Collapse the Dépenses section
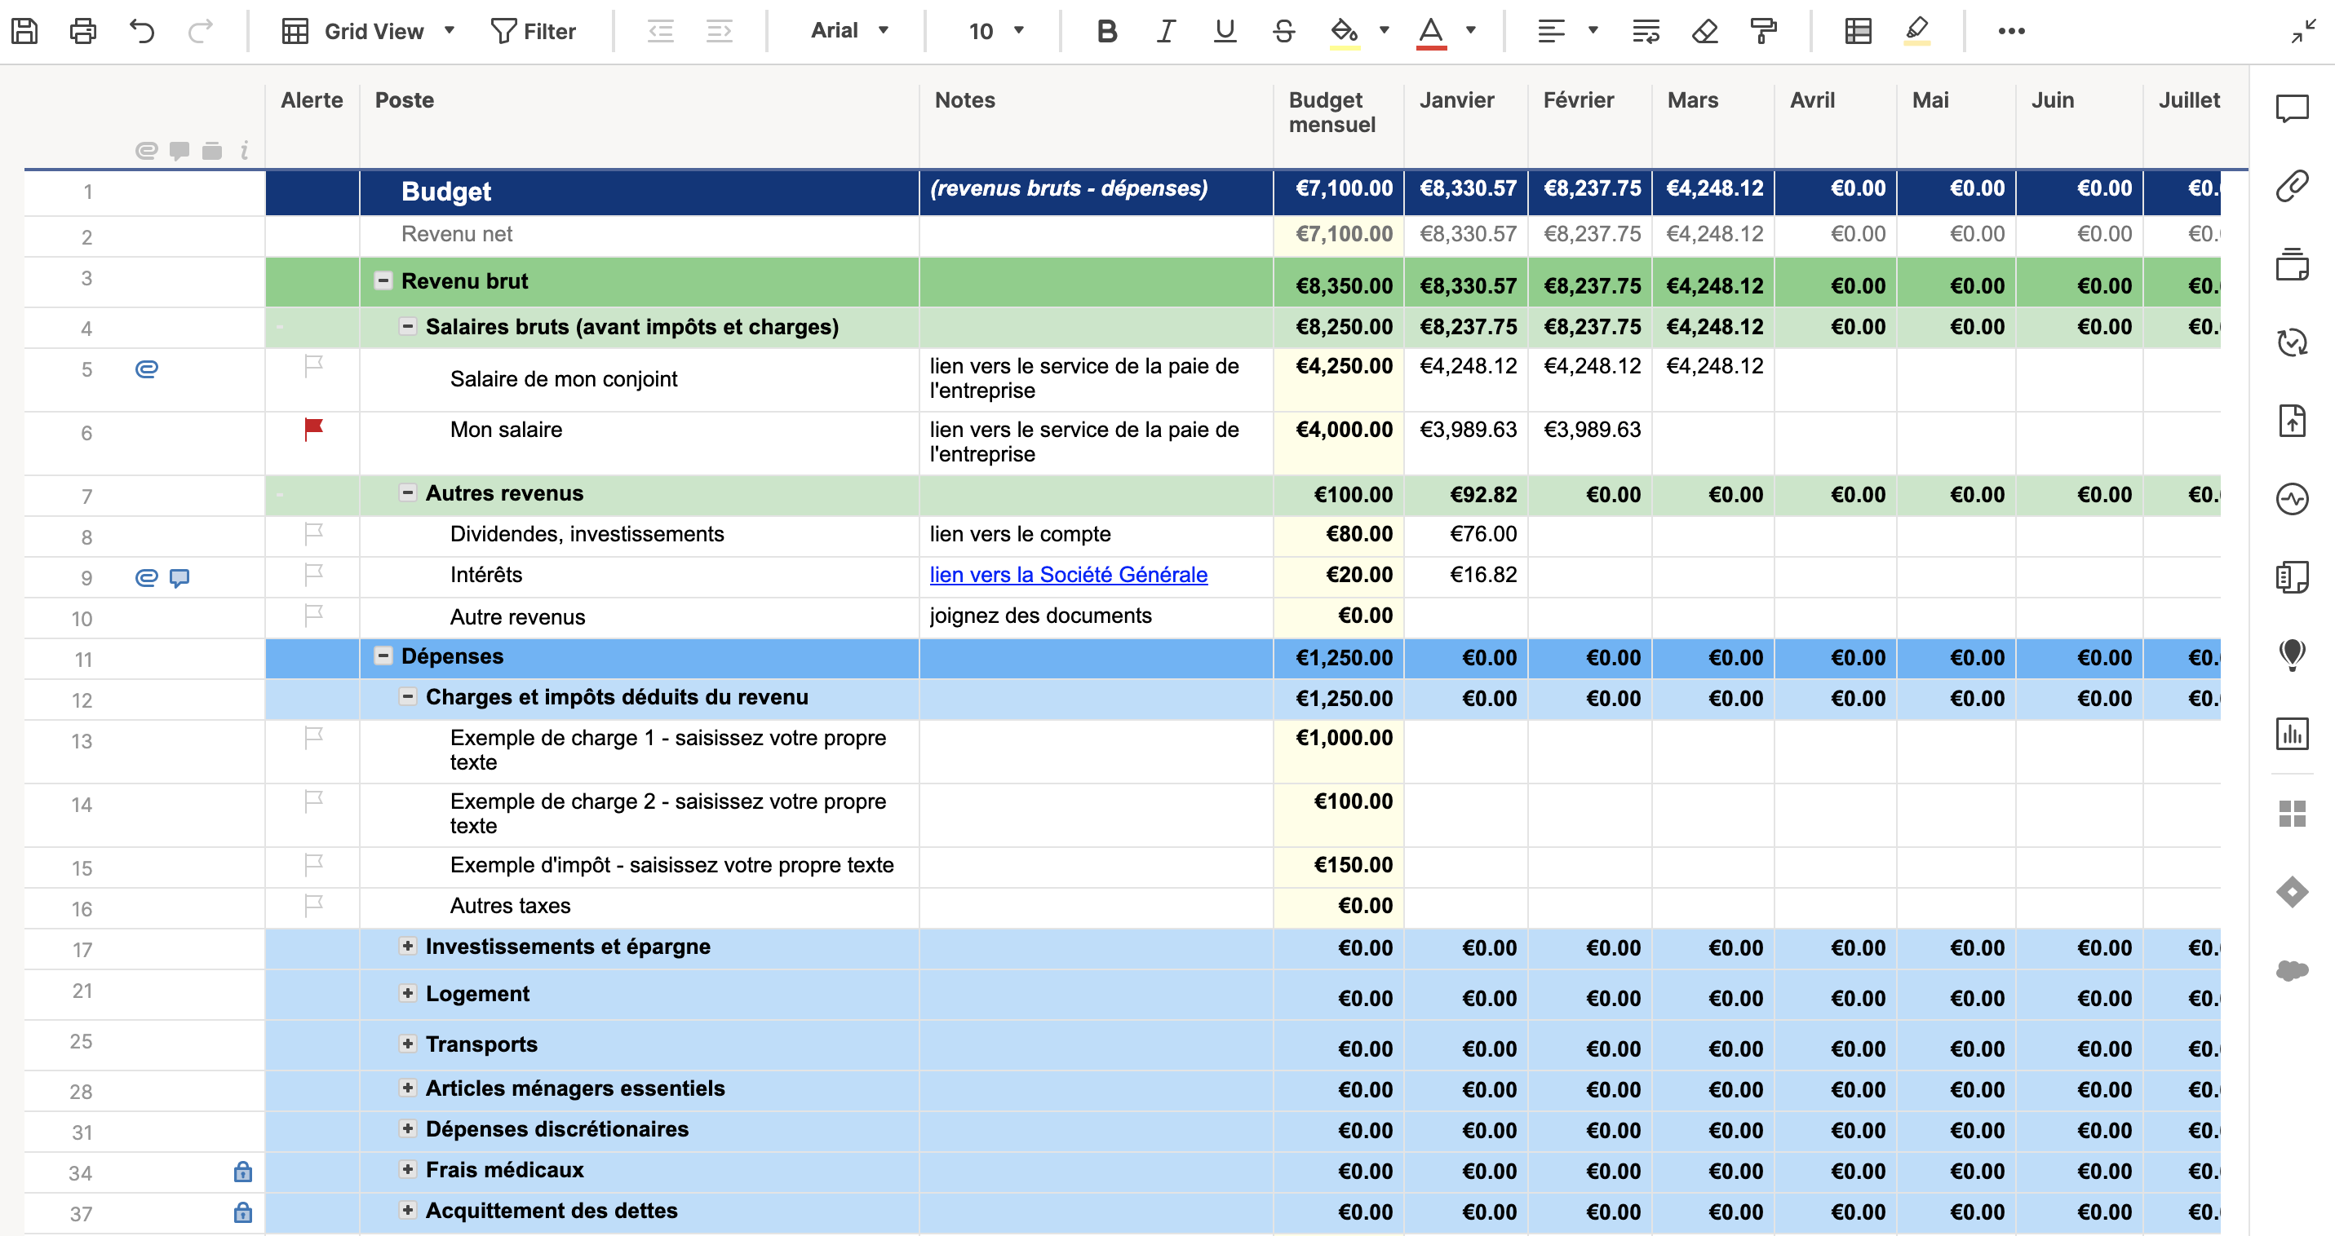This screenshot has width=2335, height=1236. pyautogui.click(x=383, y=656)
